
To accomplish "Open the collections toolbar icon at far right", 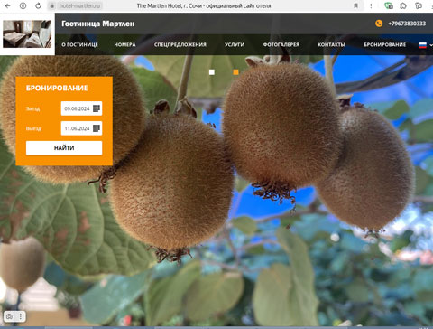I will pyautogui.click(x=419, y=5).
